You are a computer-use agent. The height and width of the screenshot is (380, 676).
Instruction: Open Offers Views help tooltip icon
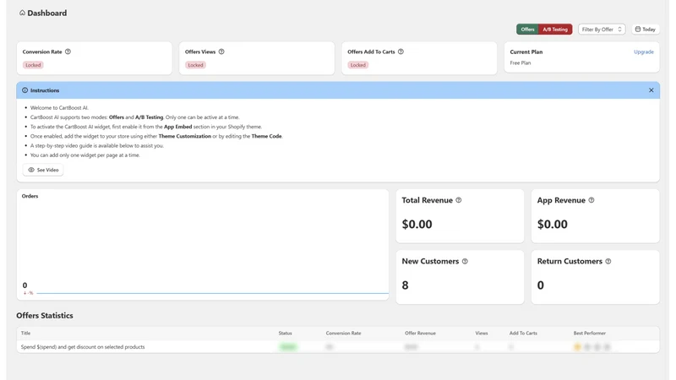[221, 52]
